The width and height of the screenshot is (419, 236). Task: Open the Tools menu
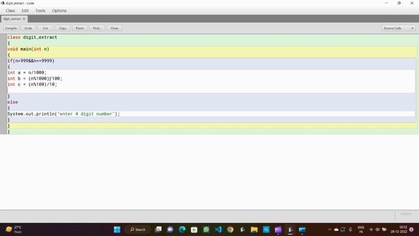click(41, 10)
